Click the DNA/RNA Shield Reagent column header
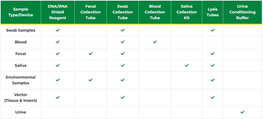The height and width of the screenshot is (119, 263). coord(58,12)
